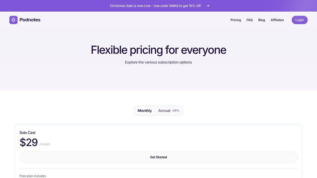Click the arrow icon in the Christmas Sale banner
Screen dimensions: 317x178
[x=208, y=6]
